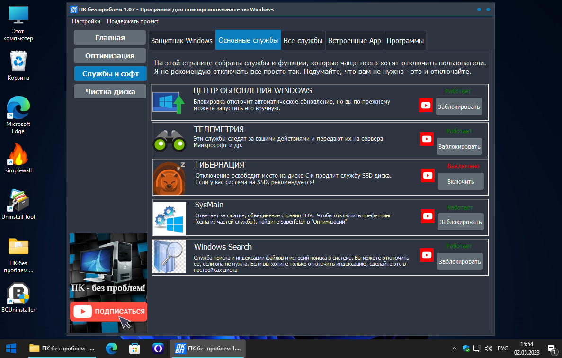
Task: Open clock and date 15:54
Action: 526,349
